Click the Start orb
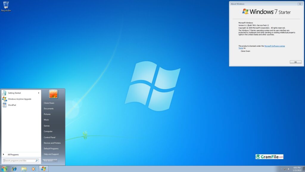Screen dimensions: 305x172 4,169
